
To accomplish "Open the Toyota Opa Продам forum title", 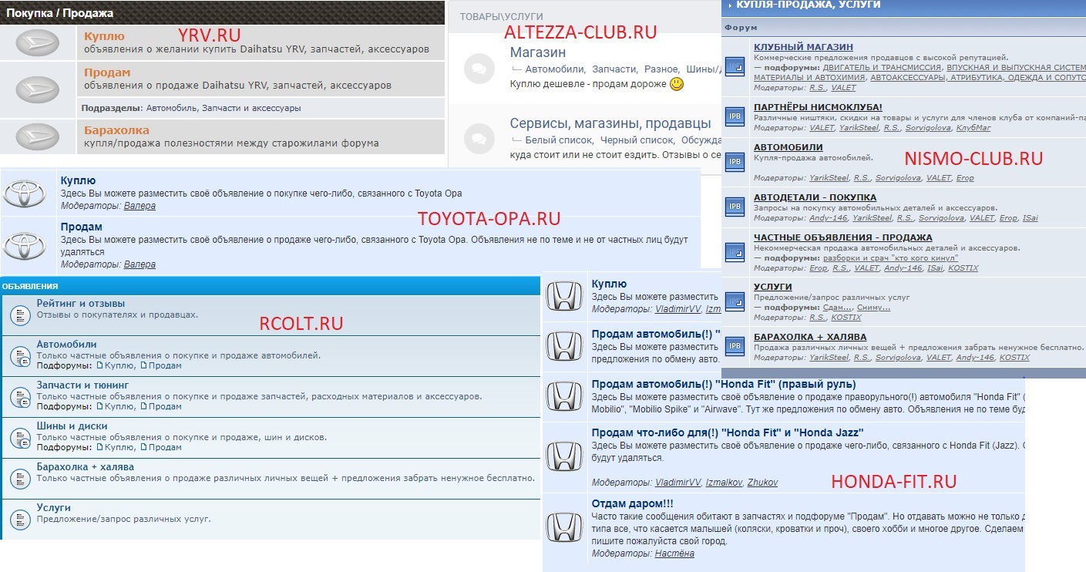I will [81, 227].
